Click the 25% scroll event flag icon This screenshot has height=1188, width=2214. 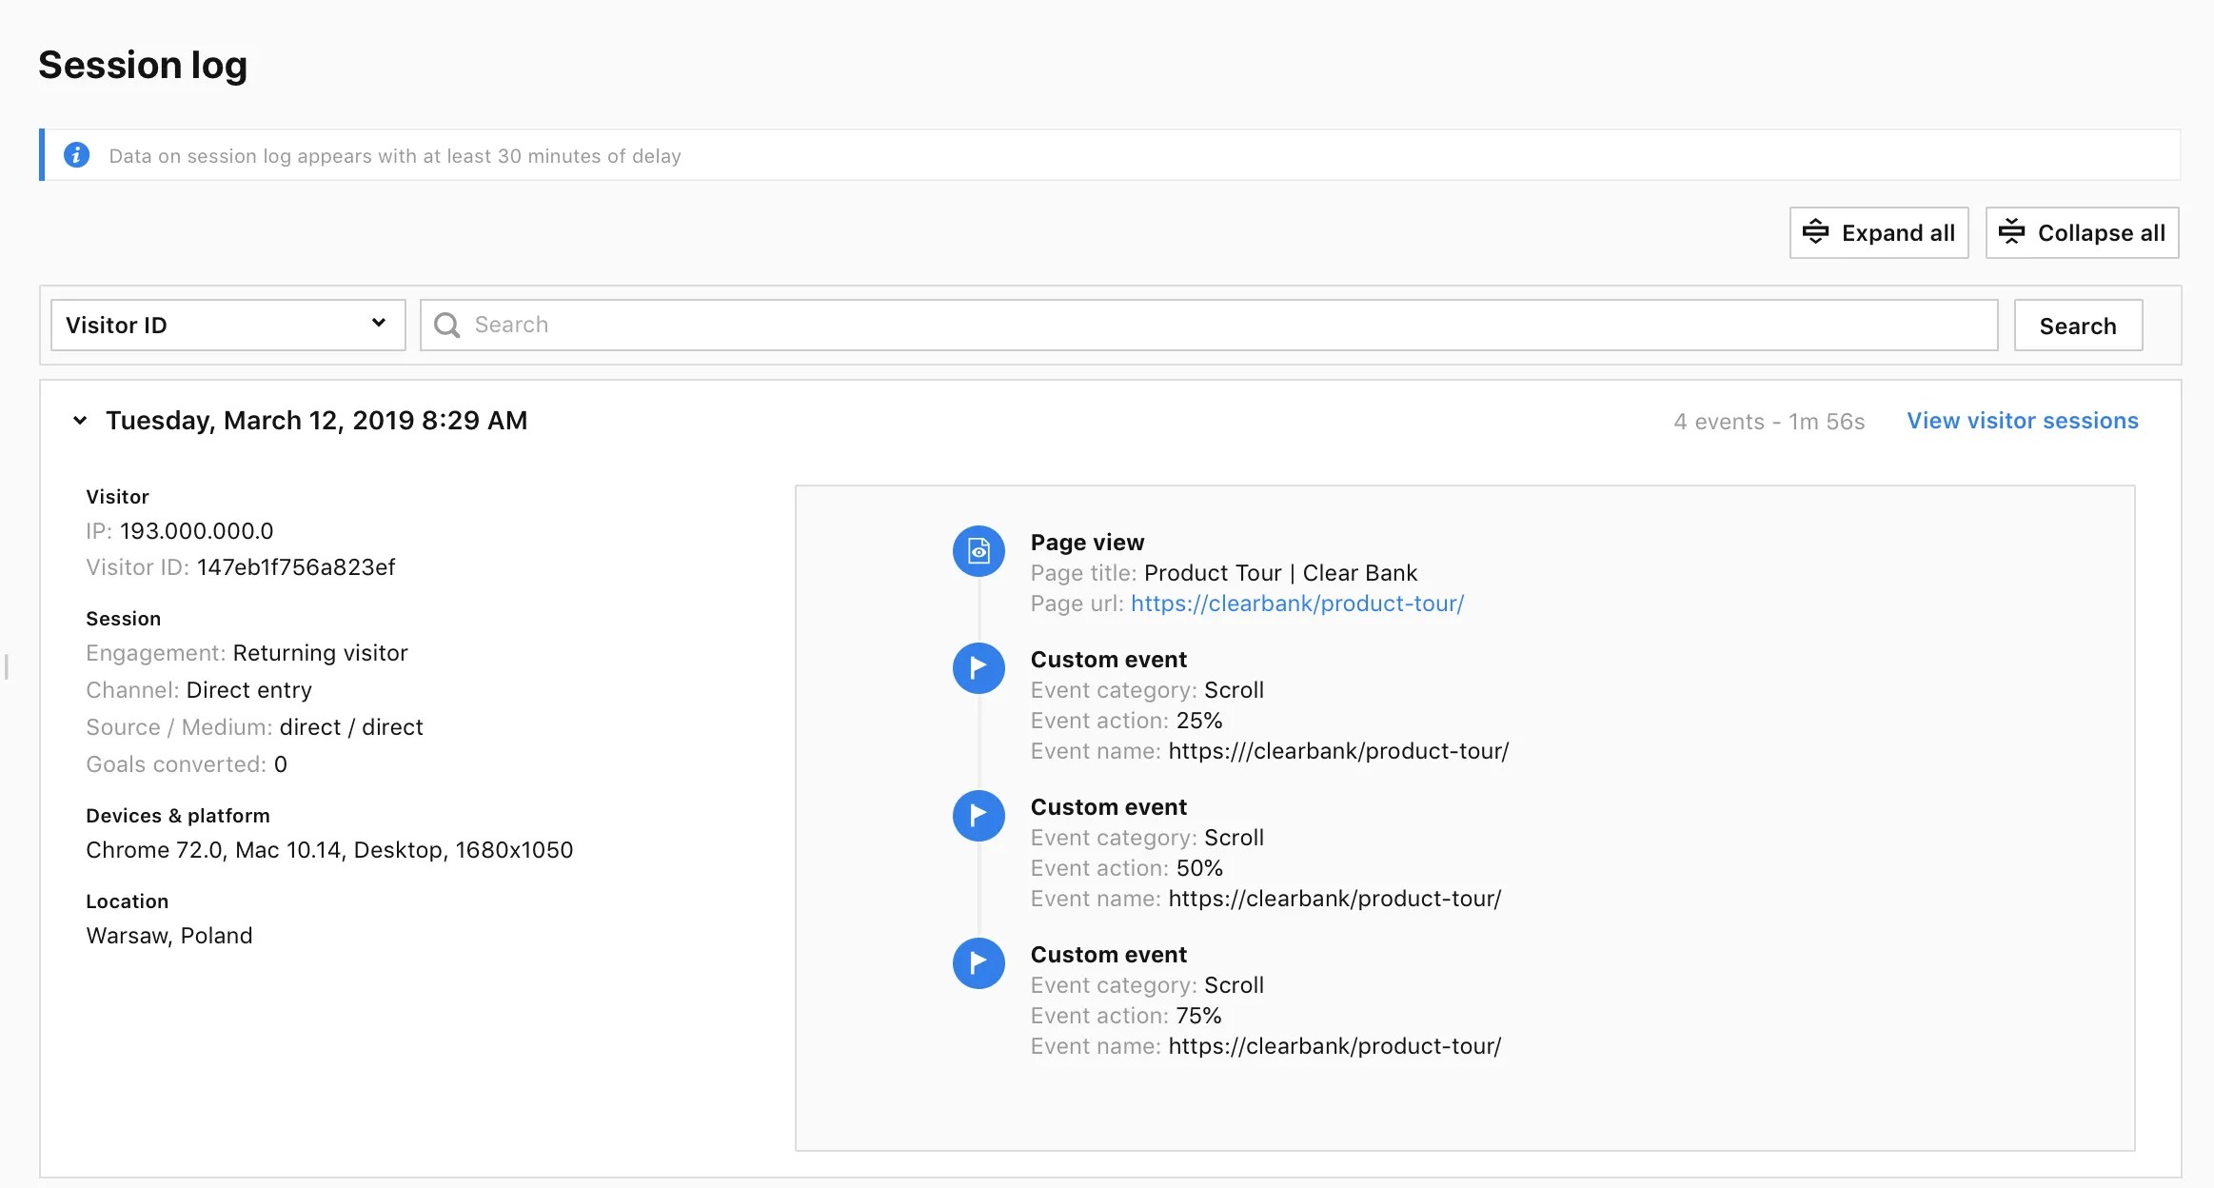(x=979, y=668)
